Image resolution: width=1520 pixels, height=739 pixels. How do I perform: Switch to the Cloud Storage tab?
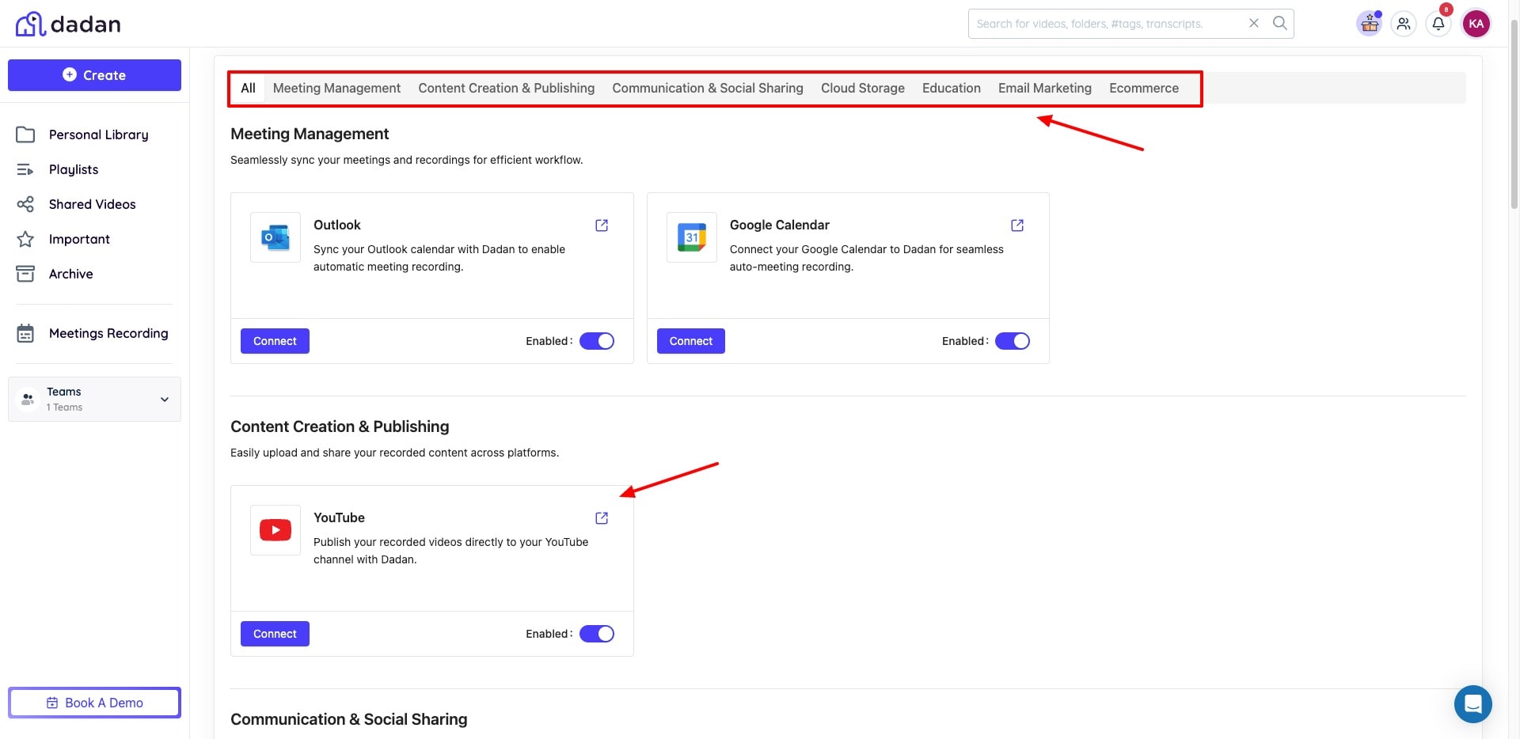point(862,89)
